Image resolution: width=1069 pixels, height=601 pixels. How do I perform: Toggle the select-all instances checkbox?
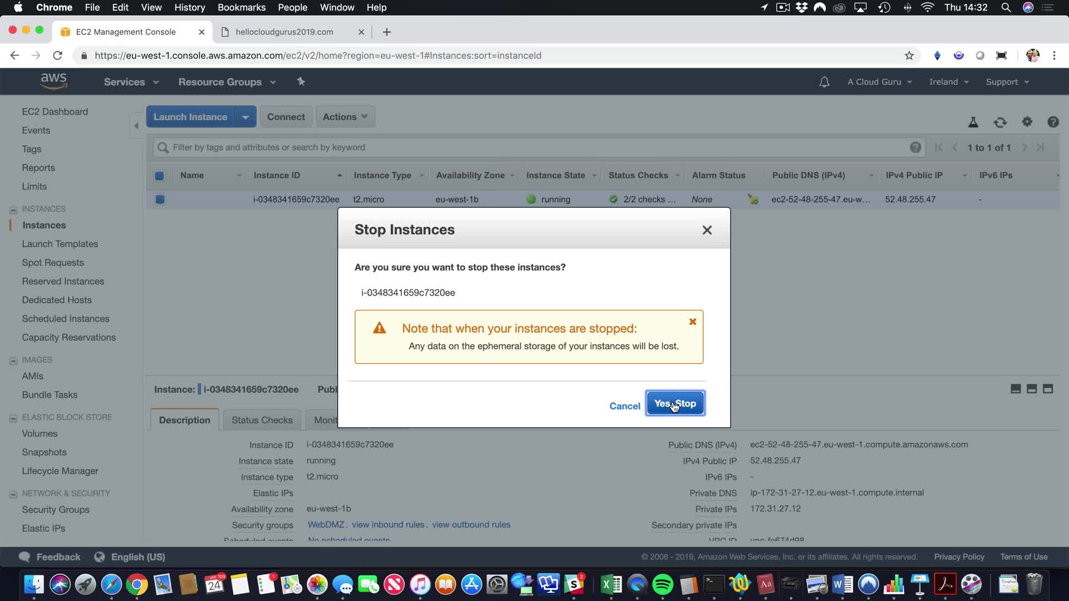(159, 176)
